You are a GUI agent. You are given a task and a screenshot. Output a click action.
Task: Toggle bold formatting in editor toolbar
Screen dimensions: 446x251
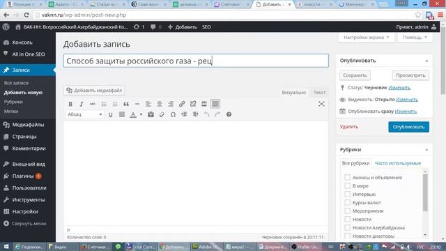point(70,104)
